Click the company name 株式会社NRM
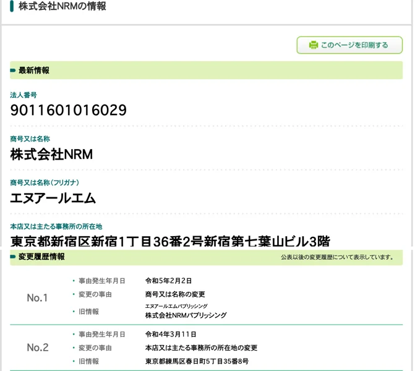This screenshot has width=415, height=371. tap(51, 155)
